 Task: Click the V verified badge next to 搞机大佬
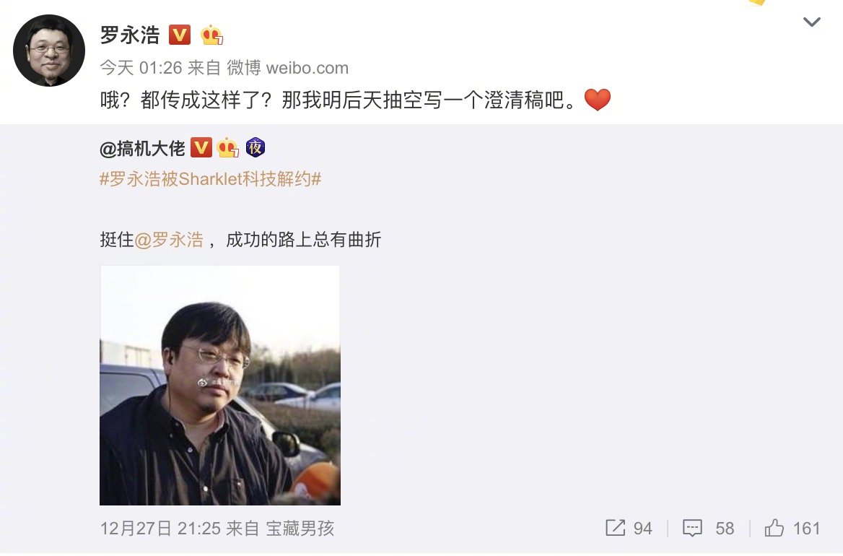pyautogui.click(x=201, y=147)
